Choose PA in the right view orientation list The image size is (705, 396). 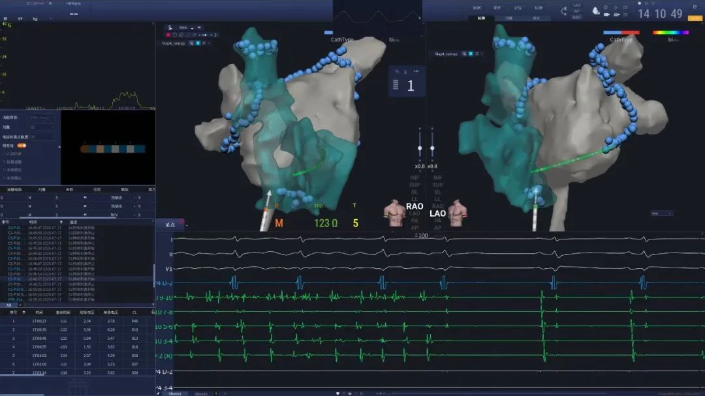click(x=437, y=221)
